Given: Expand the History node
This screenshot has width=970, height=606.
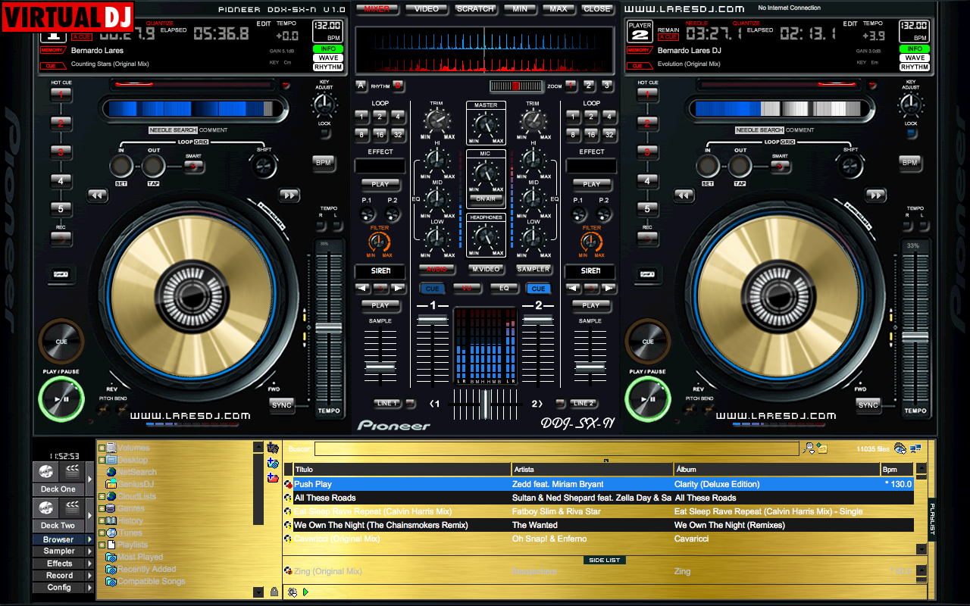Looking at the screenshot, I should point(102,521).
